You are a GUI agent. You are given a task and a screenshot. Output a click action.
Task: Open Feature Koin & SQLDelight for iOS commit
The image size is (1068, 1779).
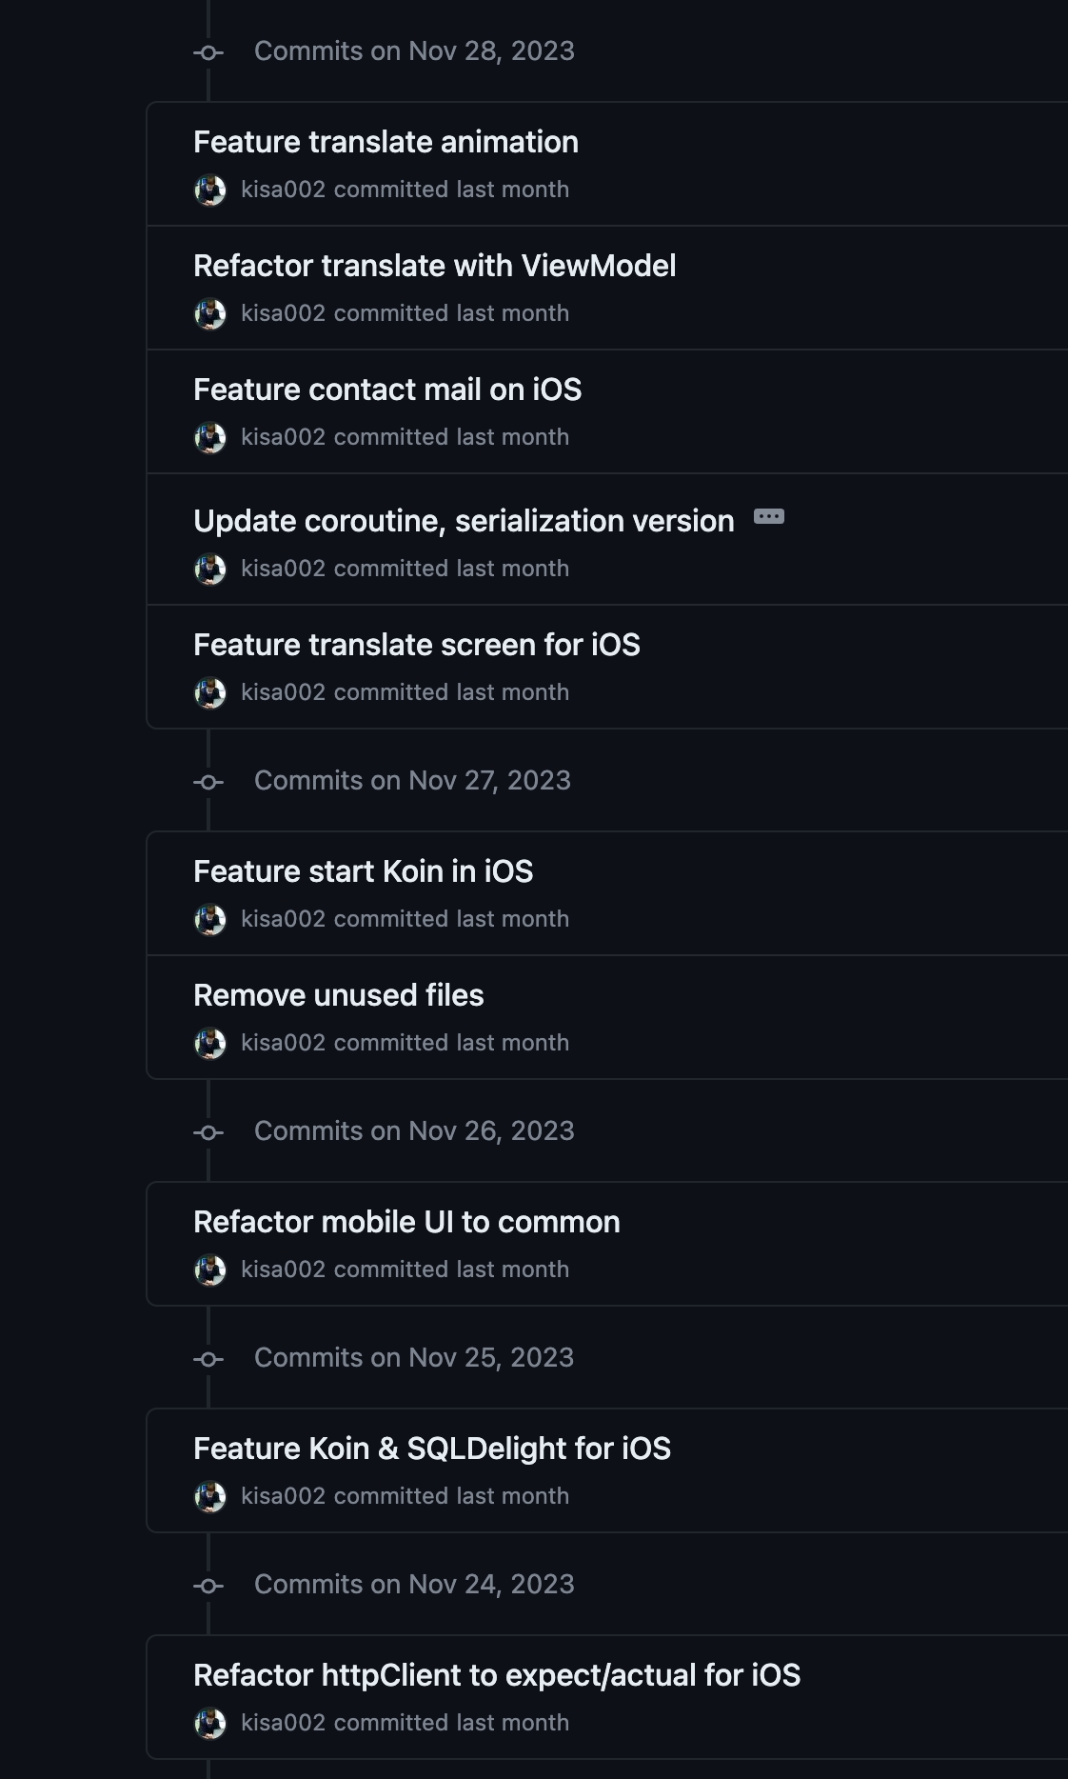pos(432,1449)
